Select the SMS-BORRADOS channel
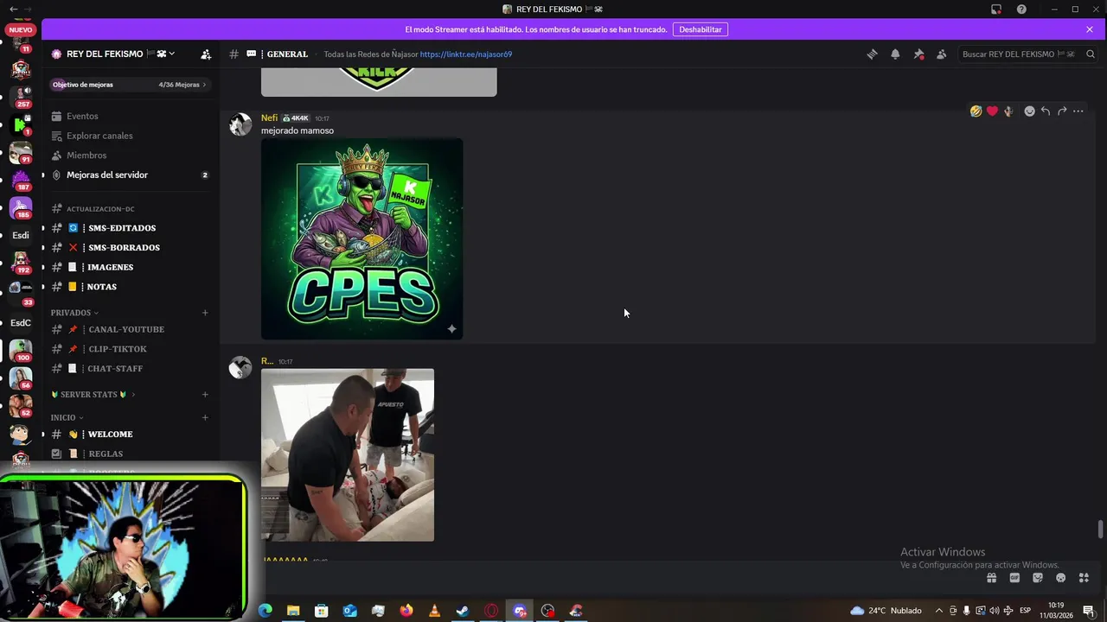 coord(130,247)
